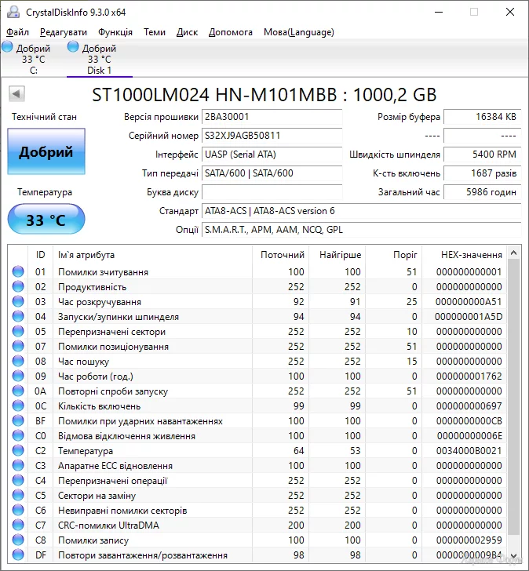The image size is (529, 571).
Task: Minimize the CrystalDiskInfo window
Action: tap(439, 12)
